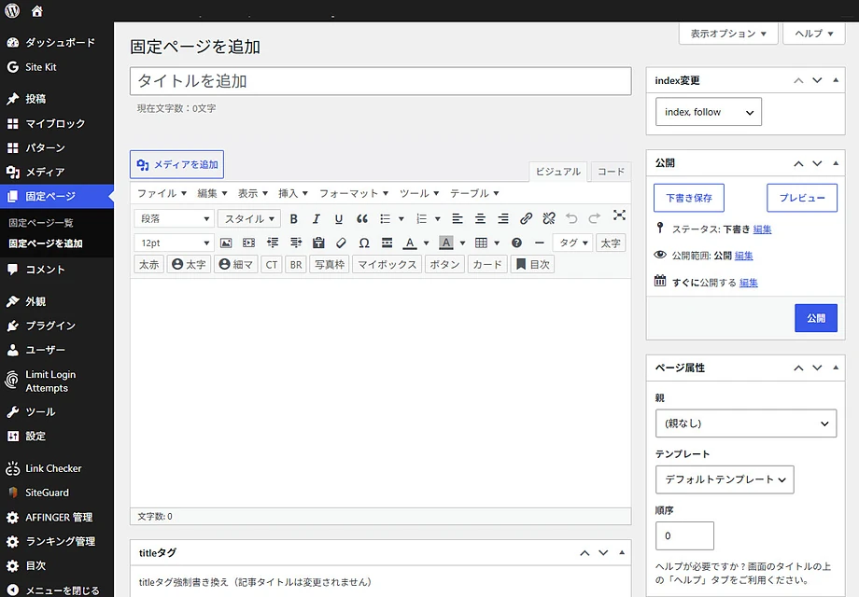Click the paste as text clipboard icon
859x597 pixels.
(318, 243)
